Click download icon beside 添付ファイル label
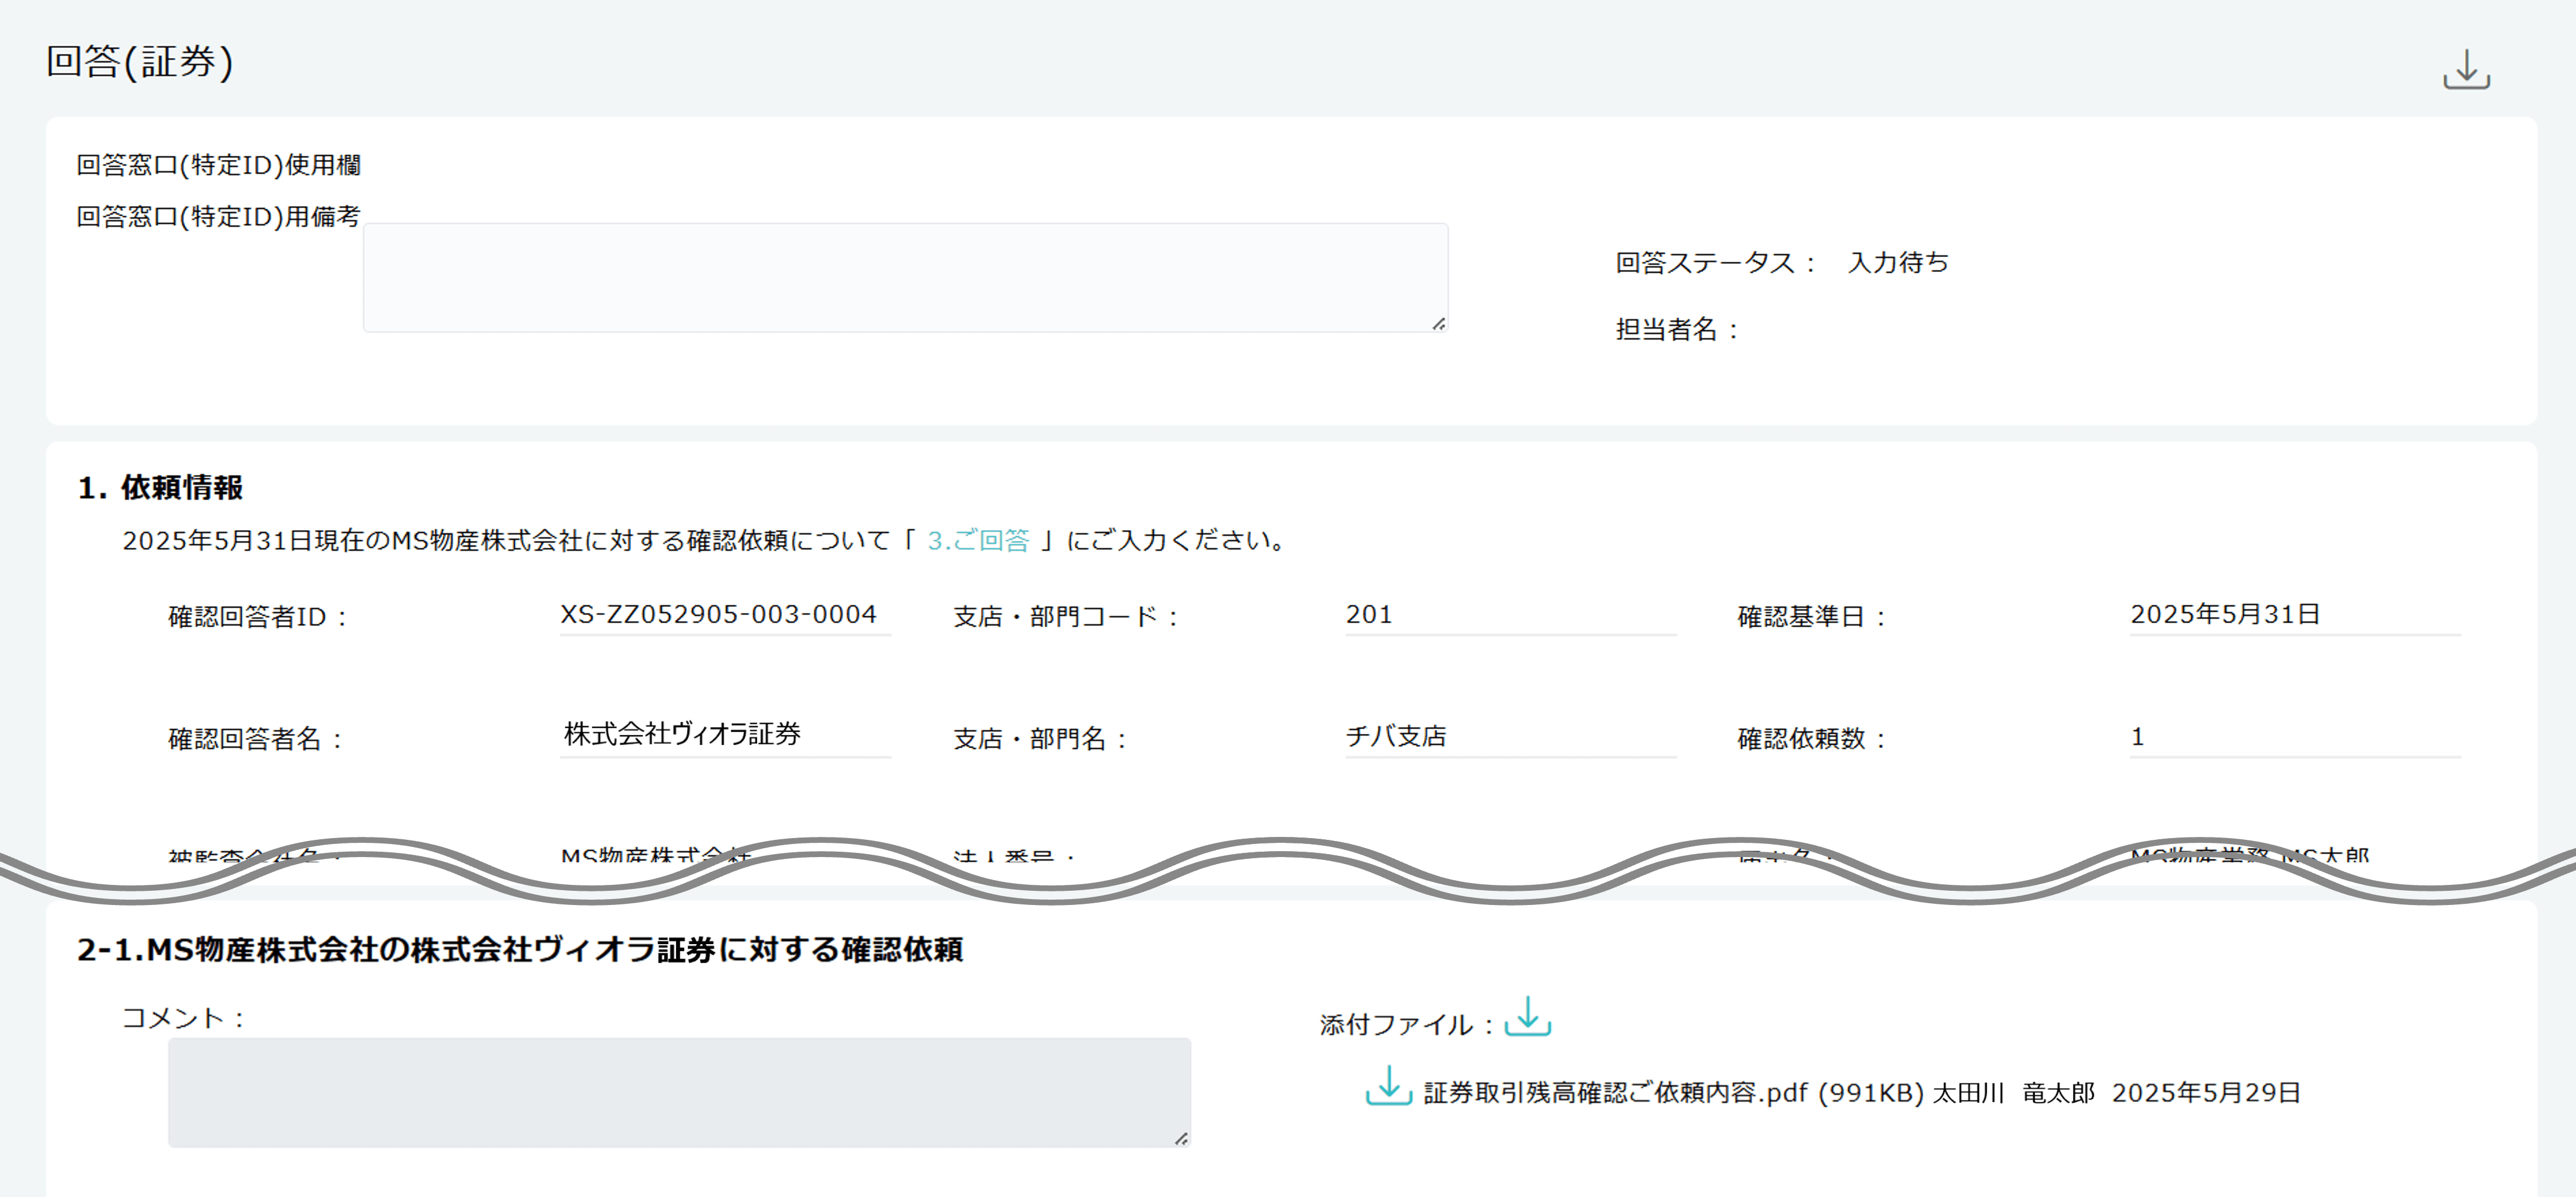2576x1197 pixels. [x=1527, y=1016]
